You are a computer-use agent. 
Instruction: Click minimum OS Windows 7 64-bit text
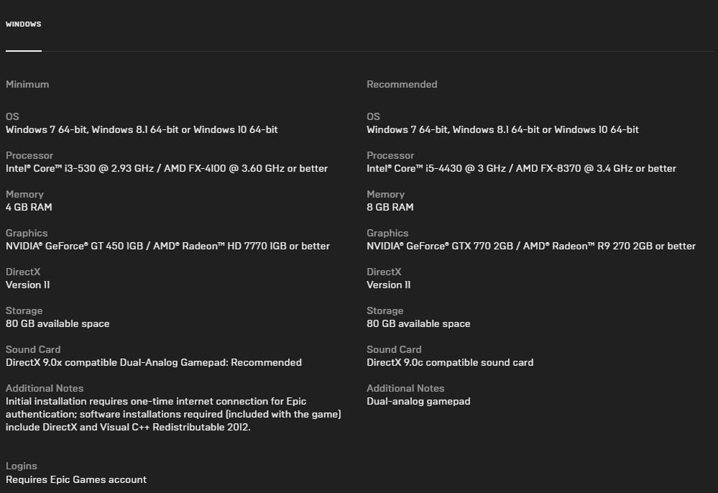click(x=142, y=129)
